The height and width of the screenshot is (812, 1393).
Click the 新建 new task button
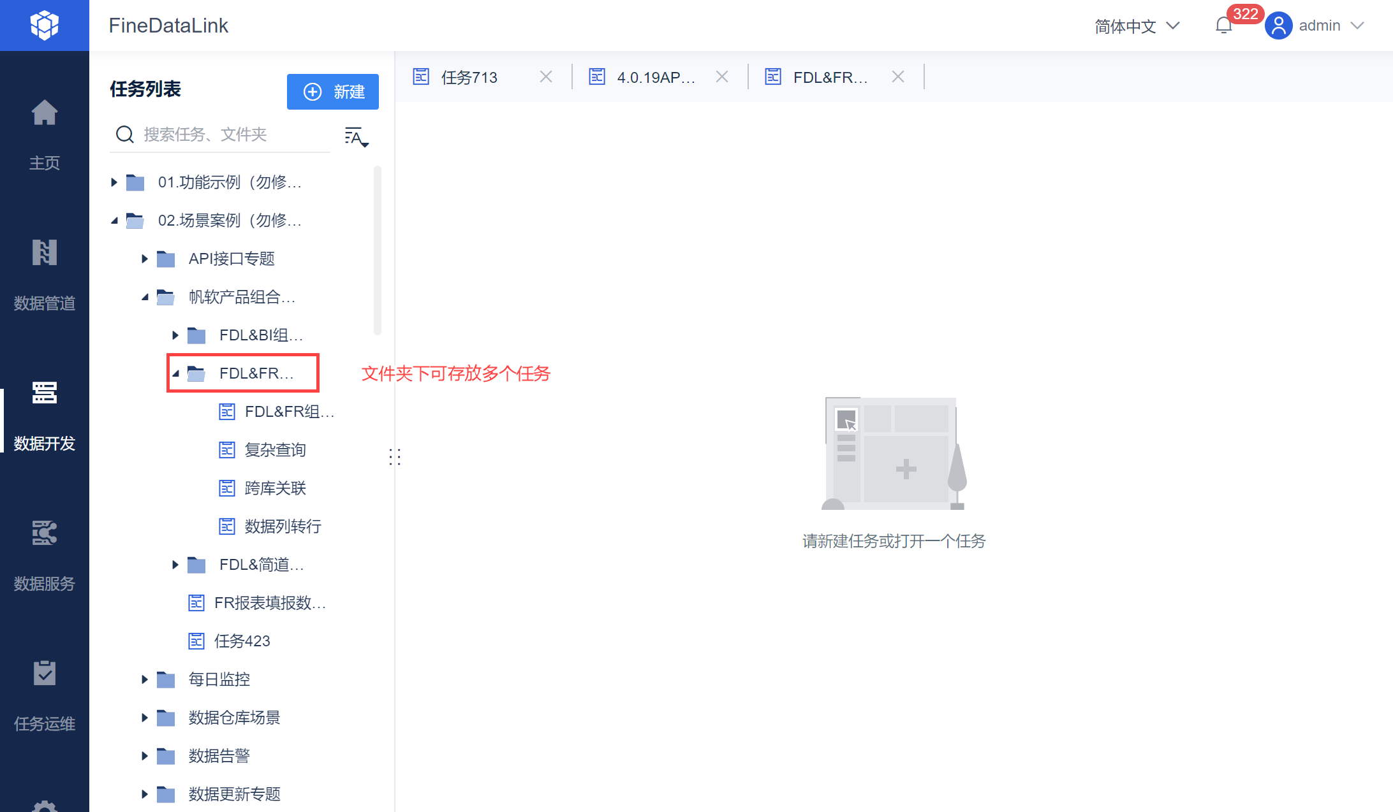pos(332,92)
